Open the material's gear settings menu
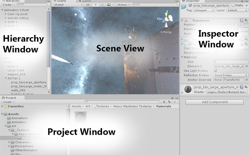 point(246,87)
